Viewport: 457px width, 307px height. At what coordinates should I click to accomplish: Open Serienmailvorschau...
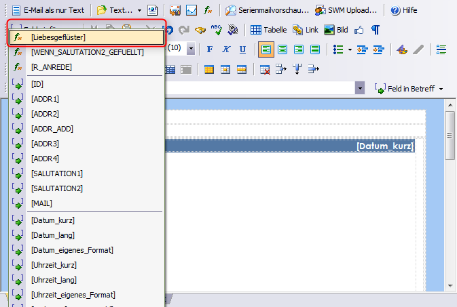[x=267, y=10]
